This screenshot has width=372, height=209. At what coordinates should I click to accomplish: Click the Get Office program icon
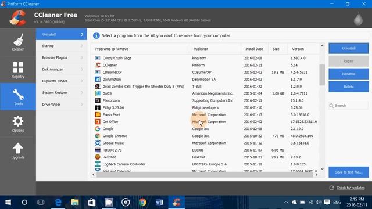[98, 122]
